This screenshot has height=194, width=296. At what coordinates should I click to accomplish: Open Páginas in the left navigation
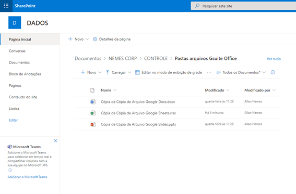(15, 85)
